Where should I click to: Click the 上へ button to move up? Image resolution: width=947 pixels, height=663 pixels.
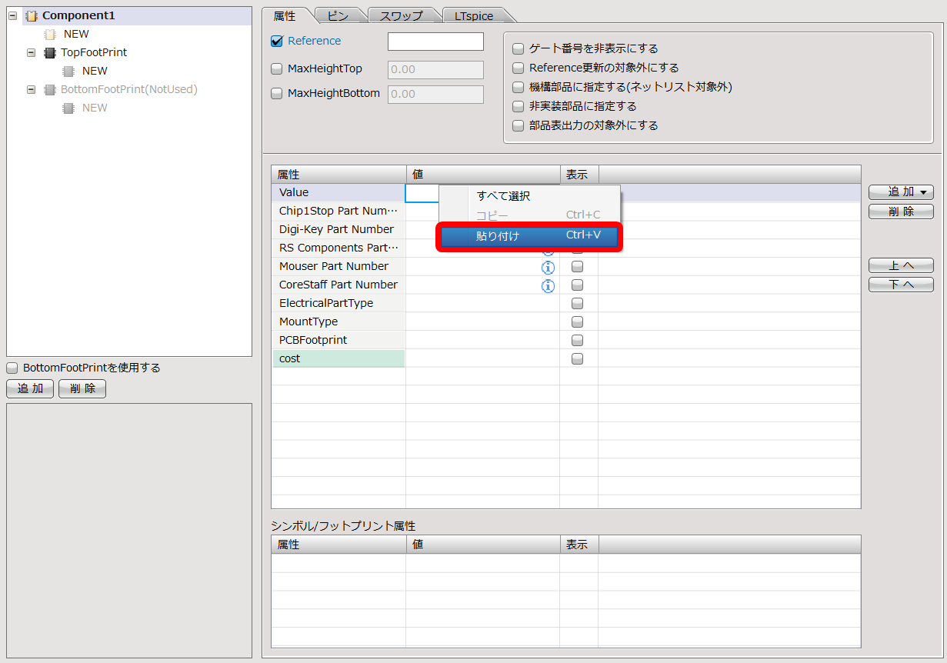click(901, 265)
